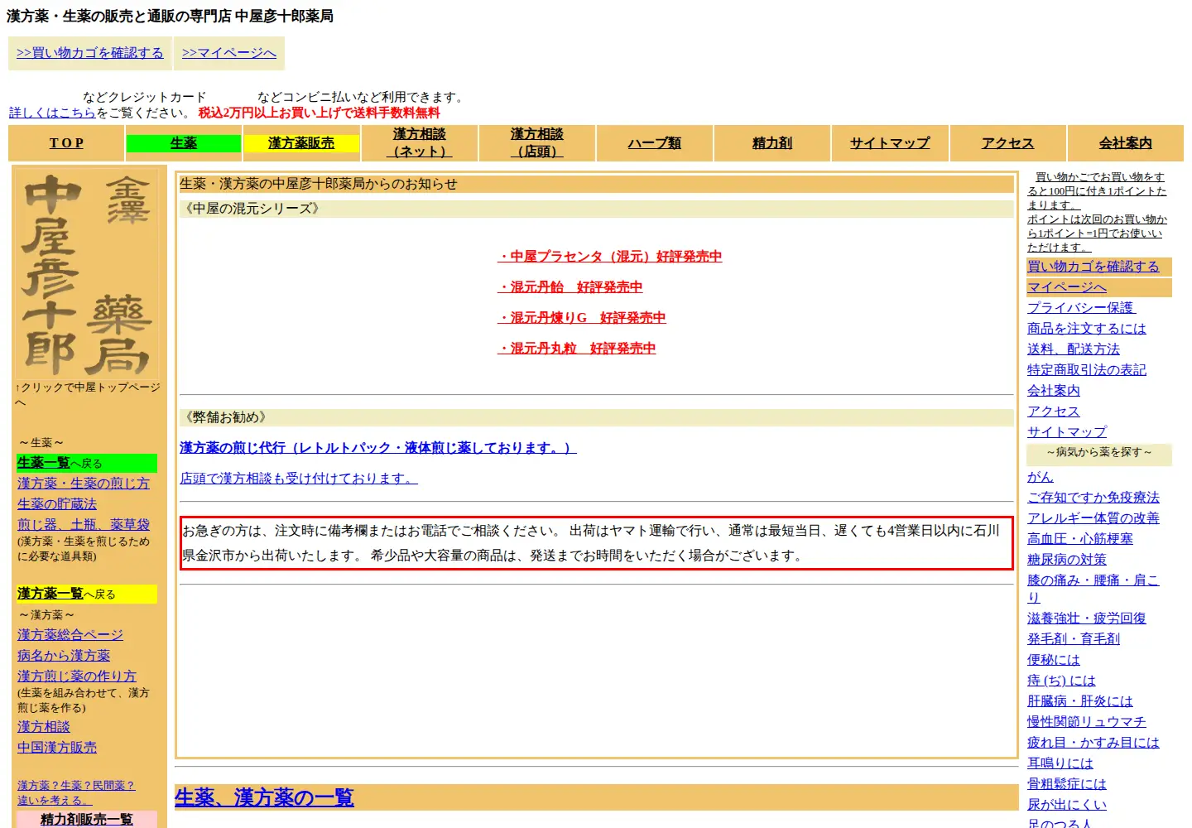Open プライバシー保護 link
Viewport: 1192px width, 828px height.
1082,308
